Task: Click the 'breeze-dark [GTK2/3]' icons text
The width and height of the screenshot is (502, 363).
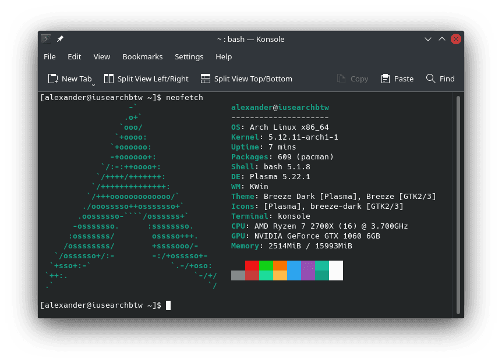Action: click(356, 207)
